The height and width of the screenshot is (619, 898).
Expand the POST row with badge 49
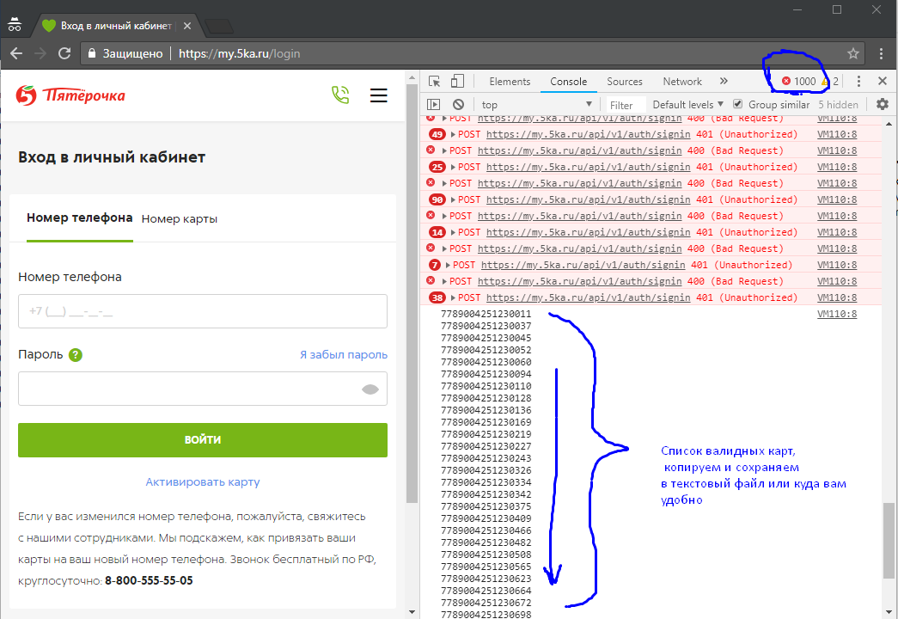coord(453,135)
